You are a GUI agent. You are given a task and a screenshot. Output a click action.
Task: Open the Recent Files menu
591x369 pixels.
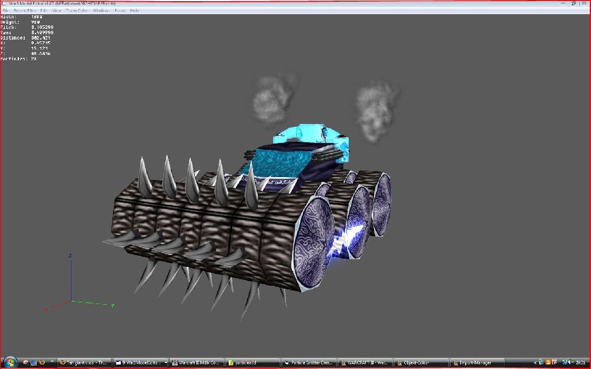(24, 11)
